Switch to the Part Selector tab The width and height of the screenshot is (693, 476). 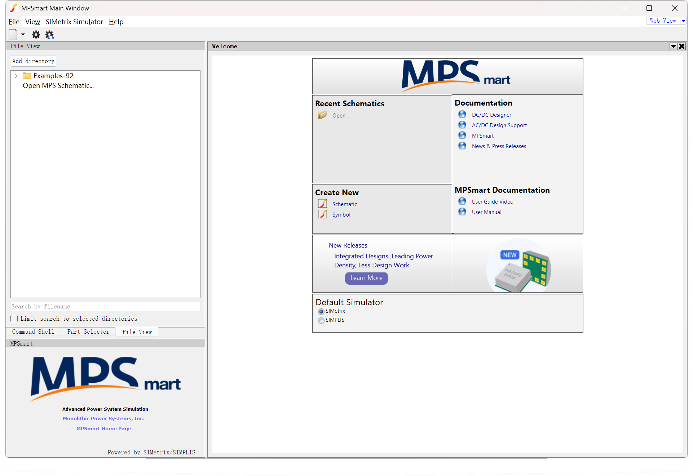88,332
